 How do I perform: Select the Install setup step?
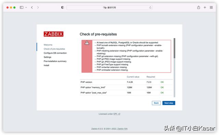(x=47, y=65)
